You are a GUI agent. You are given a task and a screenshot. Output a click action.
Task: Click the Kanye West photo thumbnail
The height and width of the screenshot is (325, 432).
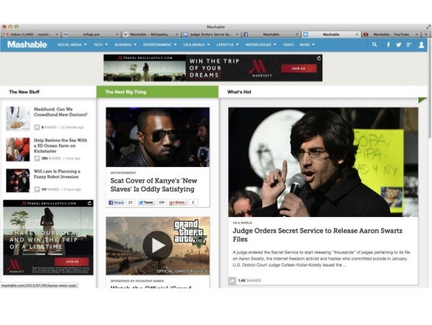coord(158,137)
